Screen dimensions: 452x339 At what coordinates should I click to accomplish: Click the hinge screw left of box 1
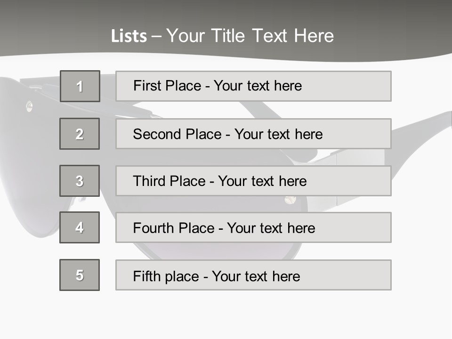point(29,106)
